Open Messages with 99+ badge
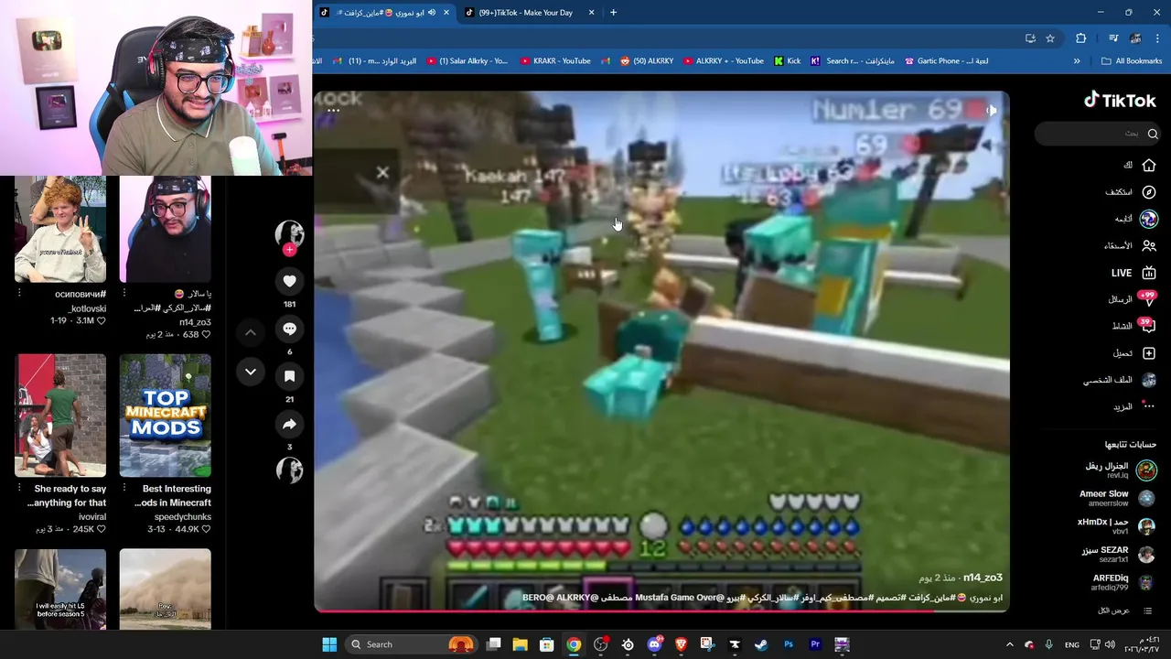Viewport: 1171px width, 659px height. coord(1132,299)
